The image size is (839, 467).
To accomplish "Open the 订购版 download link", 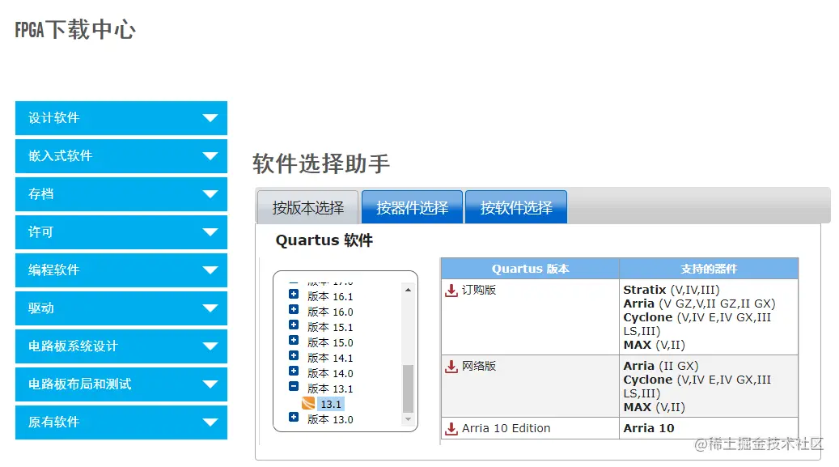I will [x=479, y=290].
